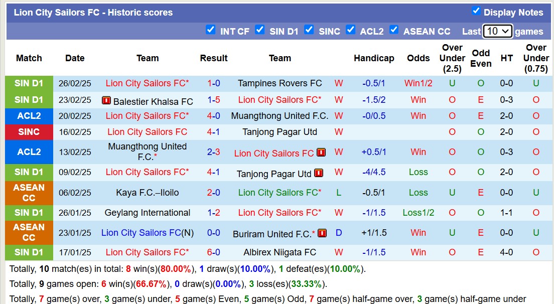Click the ACL2 badge for 20/02/25 match
The width and height of the screenshot is (554, 304).
pyautogui.click(x=29, y=116)
